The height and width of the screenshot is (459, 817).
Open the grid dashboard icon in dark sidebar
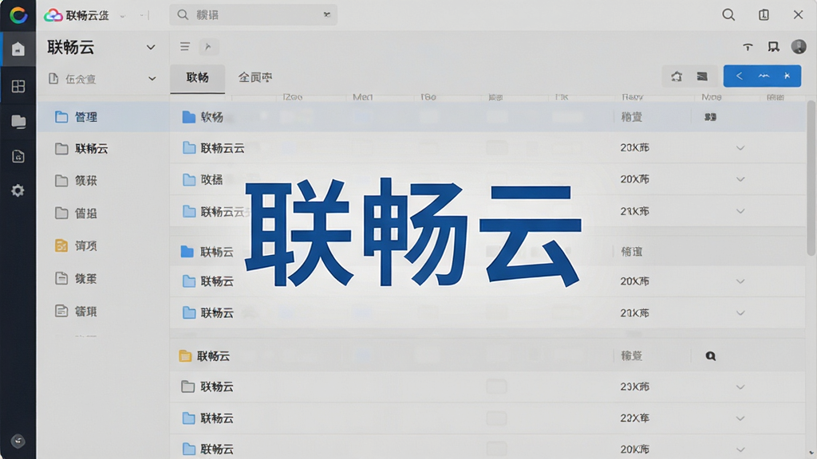[x=18, y=86]
